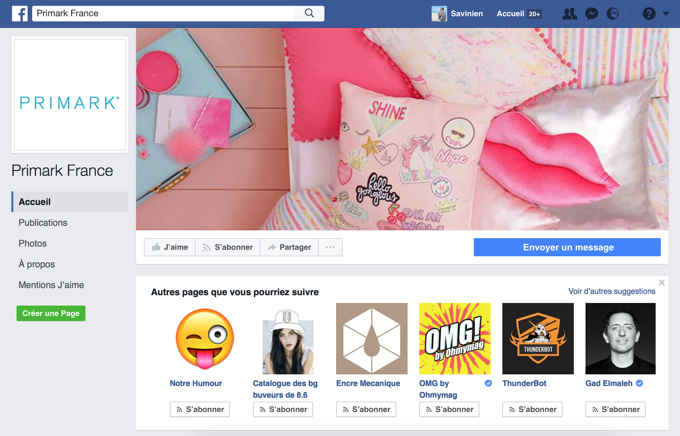Screen dimensions: 680x436
Task: Open the Primark France page title
Action: (x=62, y=170)
